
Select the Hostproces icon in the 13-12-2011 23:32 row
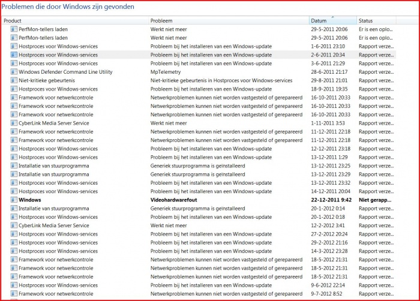click(x=14, y=183)
